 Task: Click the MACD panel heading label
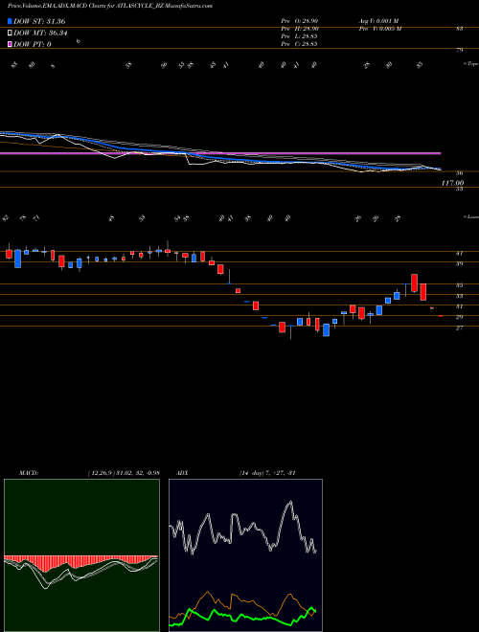[28, 473]
